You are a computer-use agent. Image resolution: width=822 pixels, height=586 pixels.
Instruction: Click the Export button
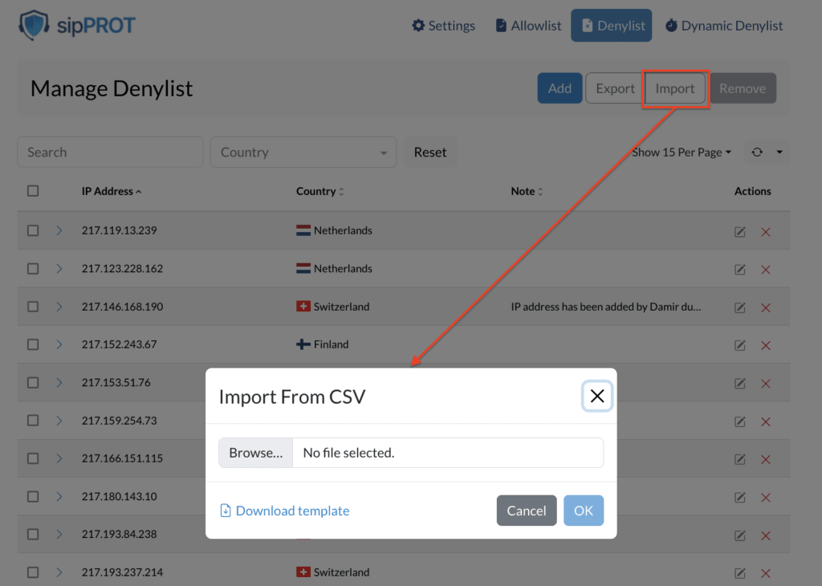(615, 88)
